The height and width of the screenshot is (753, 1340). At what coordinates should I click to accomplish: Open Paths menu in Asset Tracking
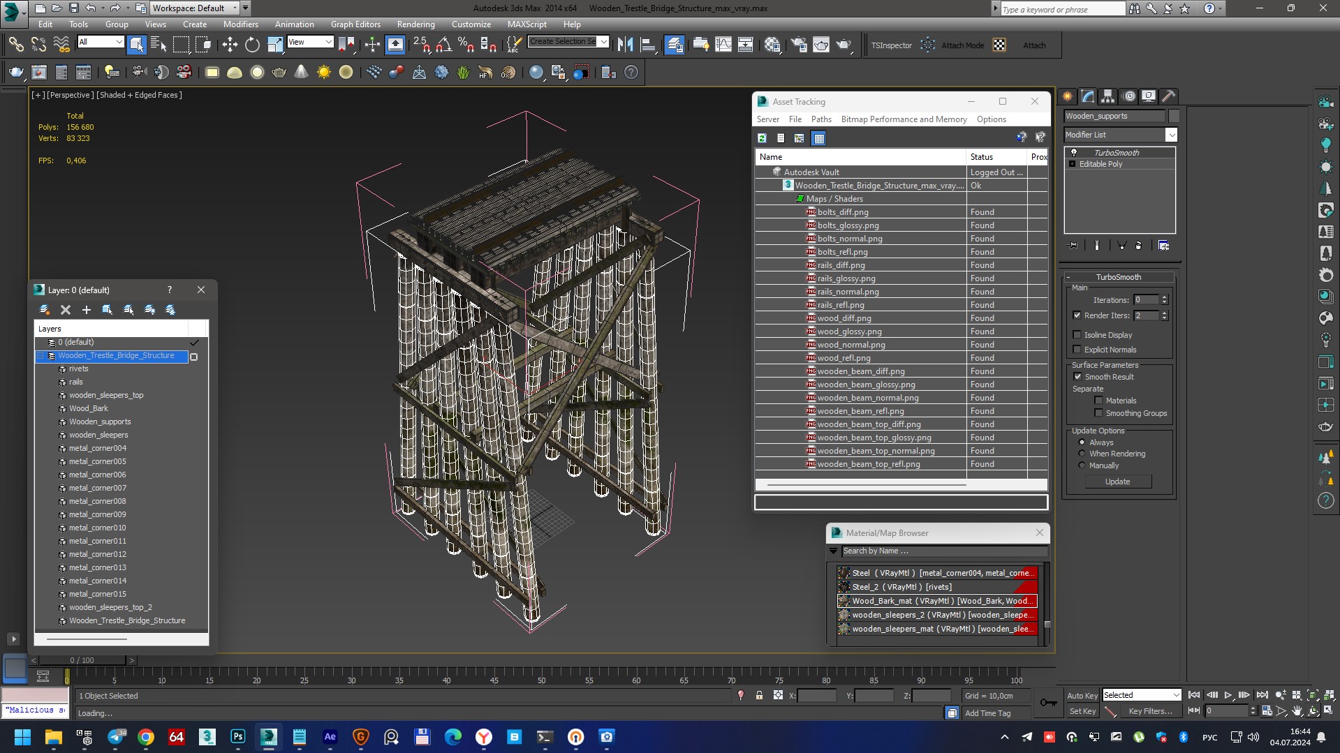click(x=821, y=119)
